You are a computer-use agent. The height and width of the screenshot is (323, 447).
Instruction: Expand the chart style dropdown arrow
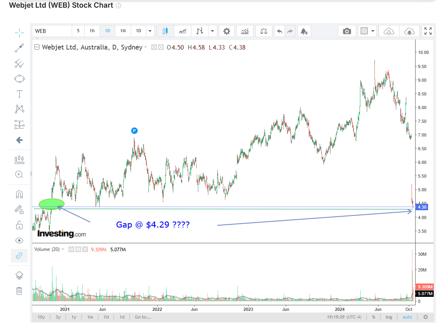[x=212, y=31]
